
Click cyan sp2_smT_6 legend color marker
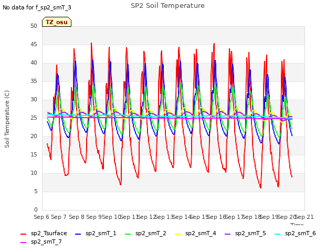coord(278,234)
